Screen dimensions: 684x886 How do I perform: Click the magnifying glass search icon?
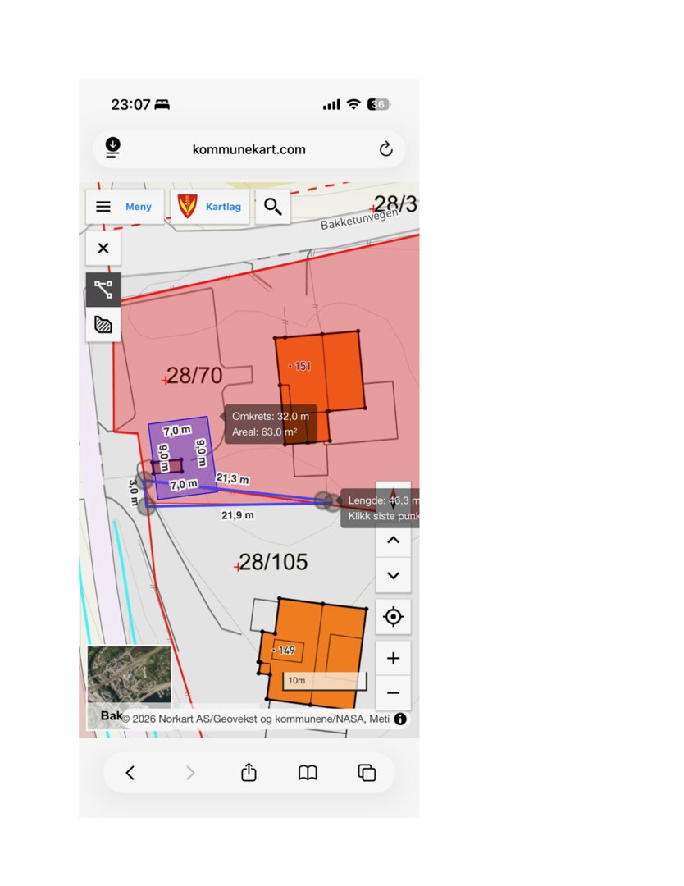[x=273, y=207]
